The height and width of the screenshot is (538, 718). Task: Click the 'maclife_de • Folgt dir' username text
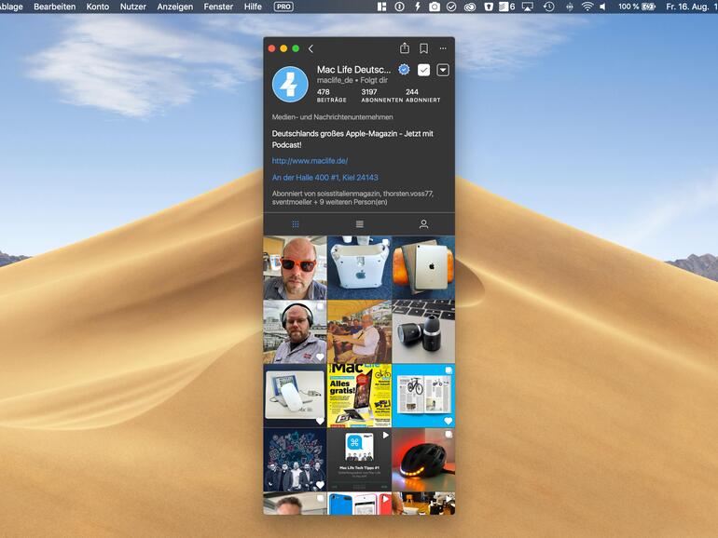pyautogui.click(x=352, y=80)
